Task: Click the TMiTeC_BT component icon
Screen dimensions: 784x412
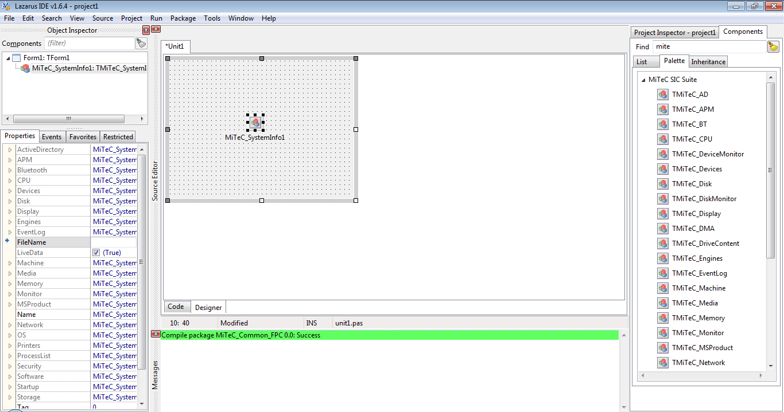Action: click(663, 124)
